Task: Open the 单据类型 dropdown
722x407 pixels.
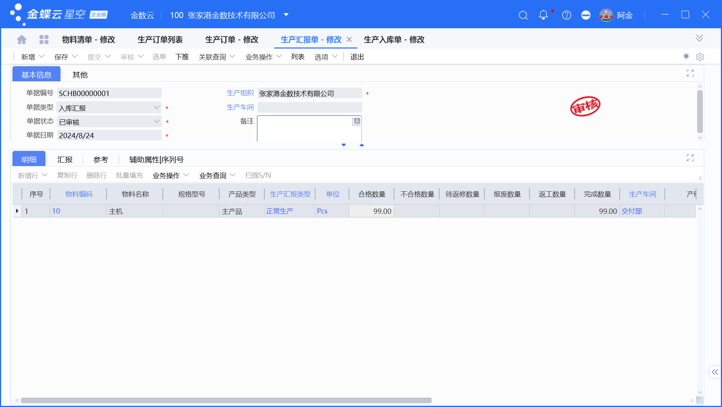Action: tap(156, 108)
